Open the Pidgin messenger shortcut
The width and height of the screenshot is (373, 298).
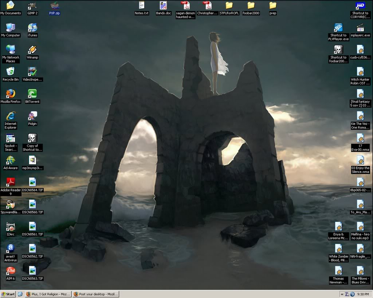point(32,116)
